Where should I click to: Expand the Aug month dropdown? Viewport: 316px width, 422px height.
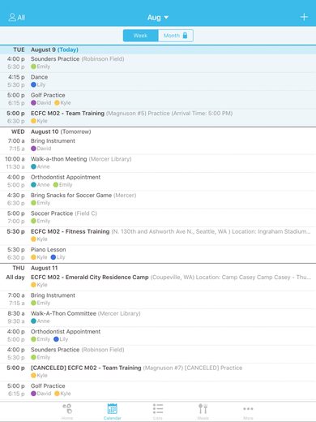click(x=158, y=18)
